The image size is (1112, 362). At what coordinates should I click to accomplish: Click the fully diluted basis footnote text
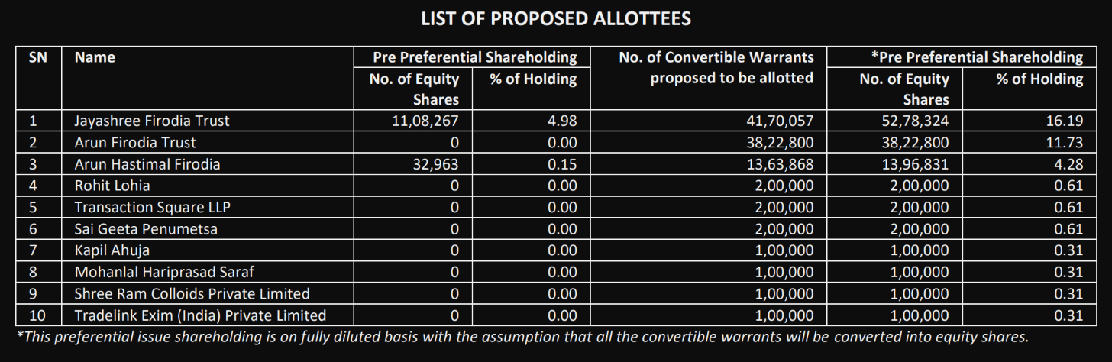(523, 337)
